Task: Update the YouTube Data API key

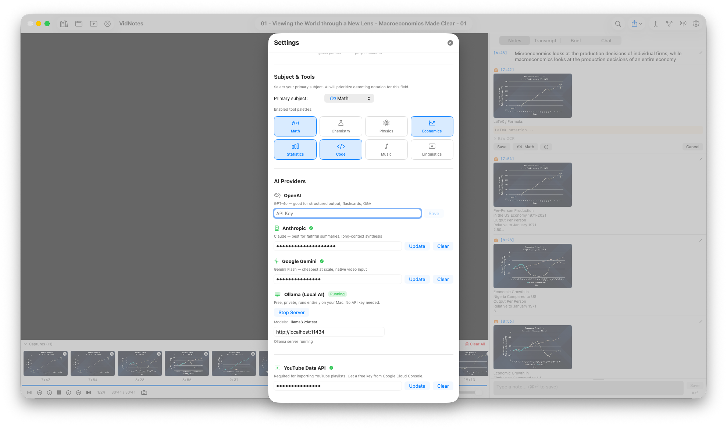Action: pos(417,386)
